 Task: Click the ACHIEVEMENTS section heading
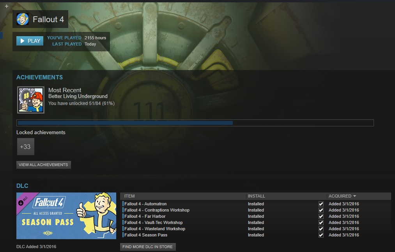[39, 77]
